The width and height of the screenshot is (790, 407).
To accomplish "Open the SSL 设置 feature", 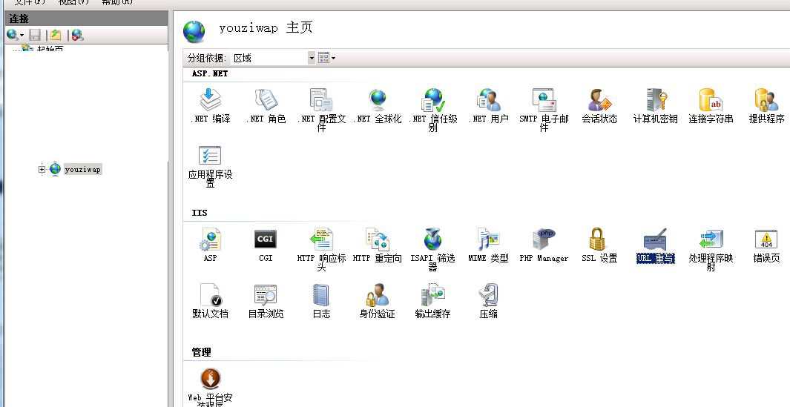I will pyautogui.click(x=599, y=245).
